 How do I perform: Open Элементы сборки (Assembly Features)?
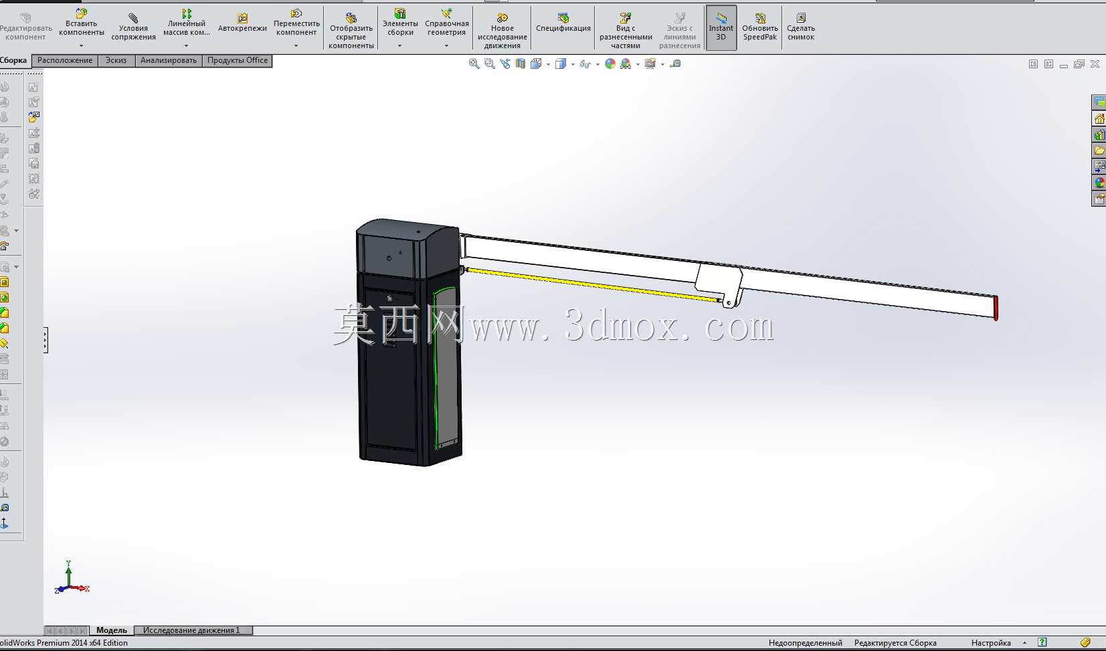(400, 23)
